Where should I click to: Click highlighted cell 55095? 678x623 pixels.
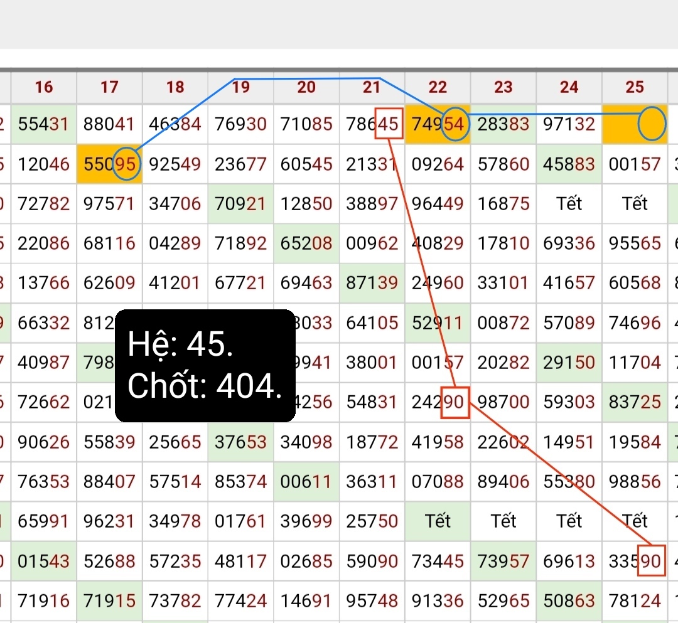click(109, 164)
